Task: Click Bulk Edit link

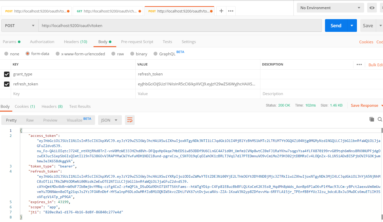Action: (x=376, y=65)
